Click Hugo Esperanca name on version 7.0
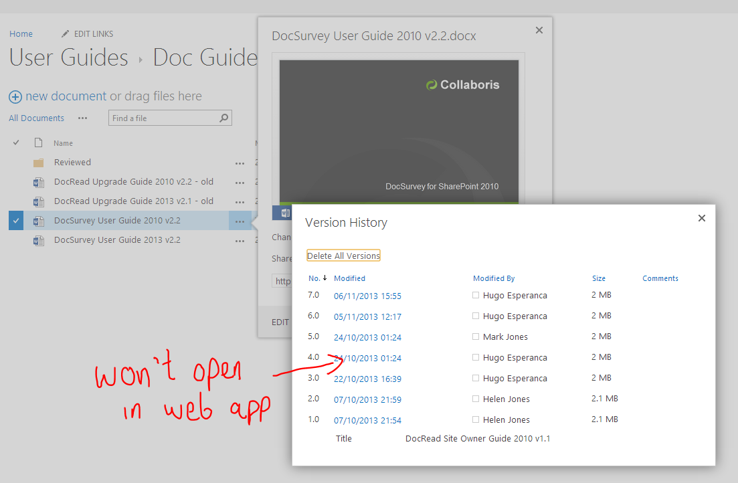 coord(515,296)
